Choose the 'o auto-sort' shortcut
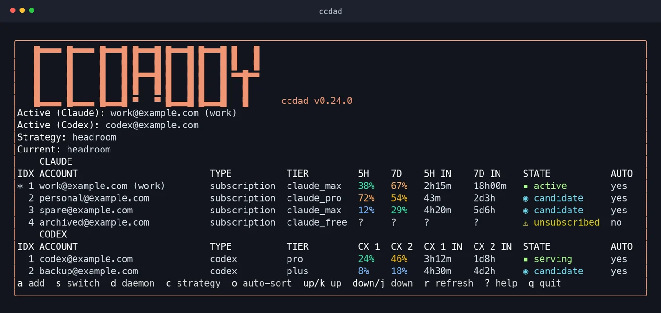Image resolution: width=661 pixels, height=313 pixels. pos(262,283)
